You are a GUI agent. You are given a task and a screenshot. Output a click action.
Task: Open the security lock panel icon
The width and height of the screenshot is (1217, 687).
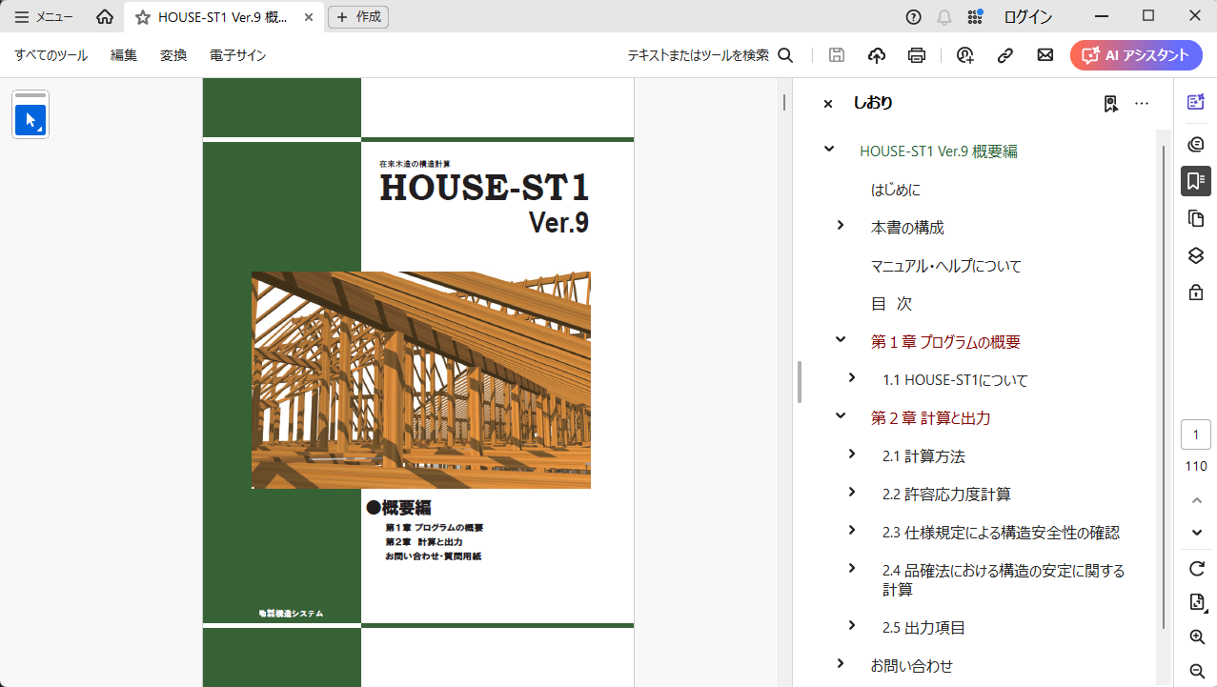pos(1196,293)
